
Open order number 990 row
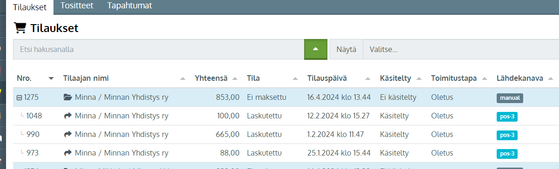(286, 135)
